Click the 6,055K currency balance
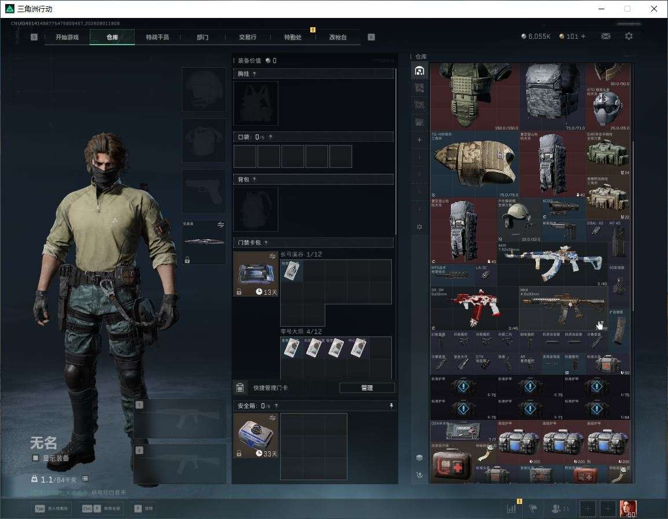 tap(536, 36)
